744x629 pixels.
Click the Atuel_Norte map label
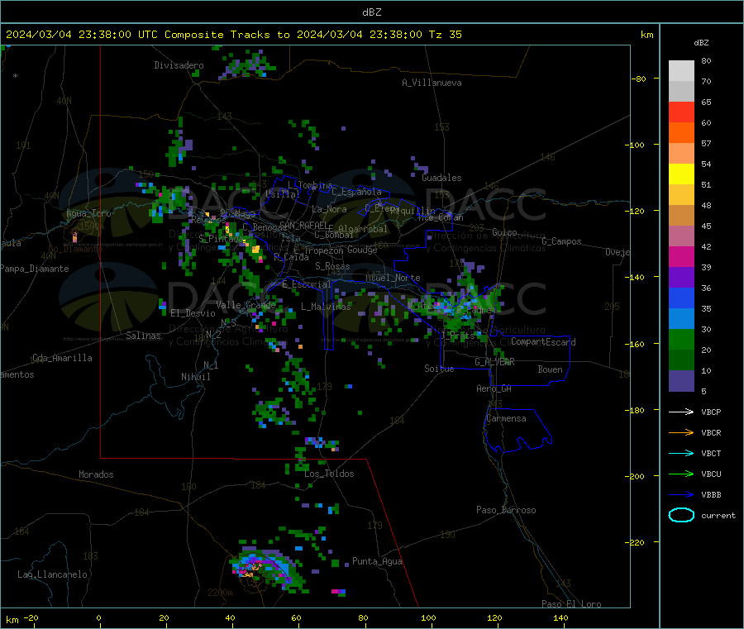(393, 278)
